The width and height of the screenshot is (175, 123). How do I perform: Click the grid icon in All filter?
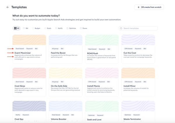[15, 28]
